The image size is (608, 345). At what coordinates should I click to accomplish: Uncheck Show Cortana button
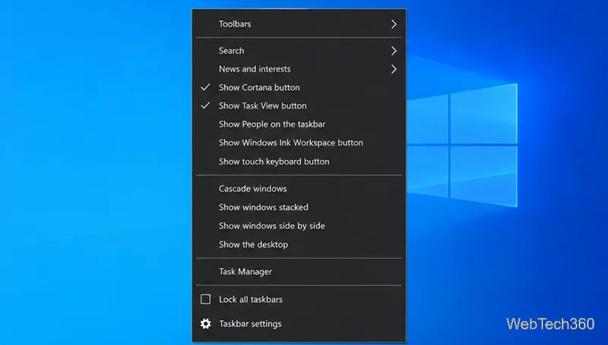pos(299,87)
